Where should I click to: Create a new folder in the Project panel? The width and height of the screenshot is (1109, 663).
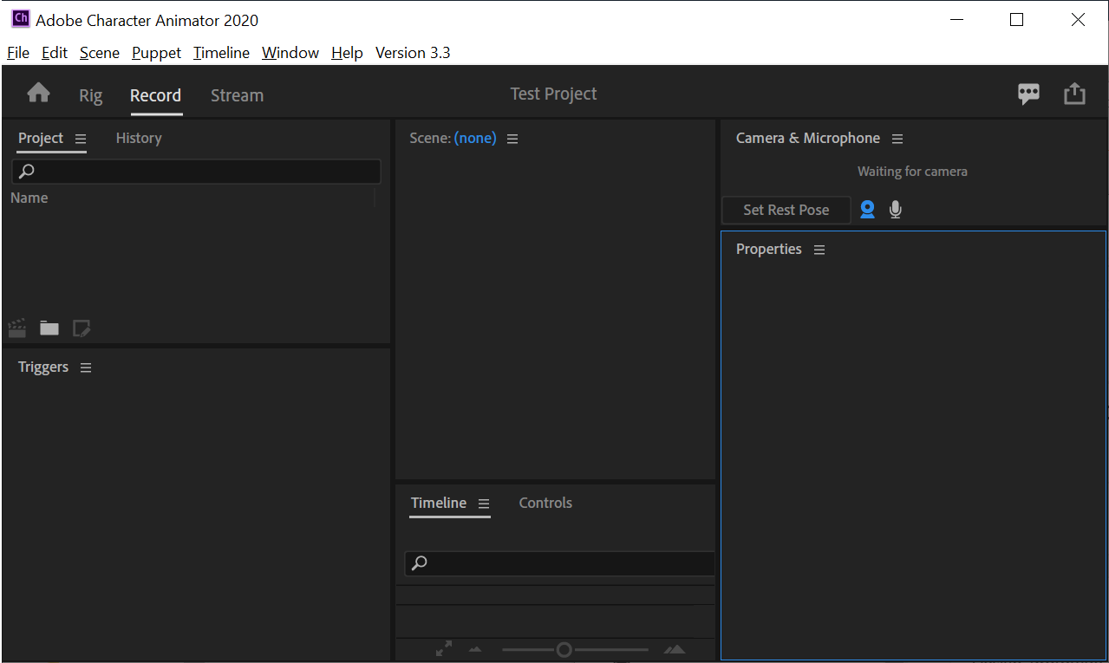(49, 328)
